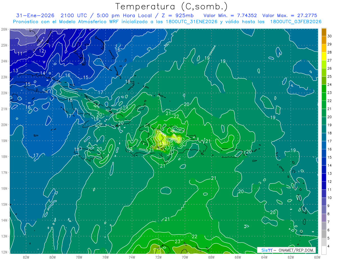
Task: Click the white bottom segment of color scale
Action: tap(324, 250)
